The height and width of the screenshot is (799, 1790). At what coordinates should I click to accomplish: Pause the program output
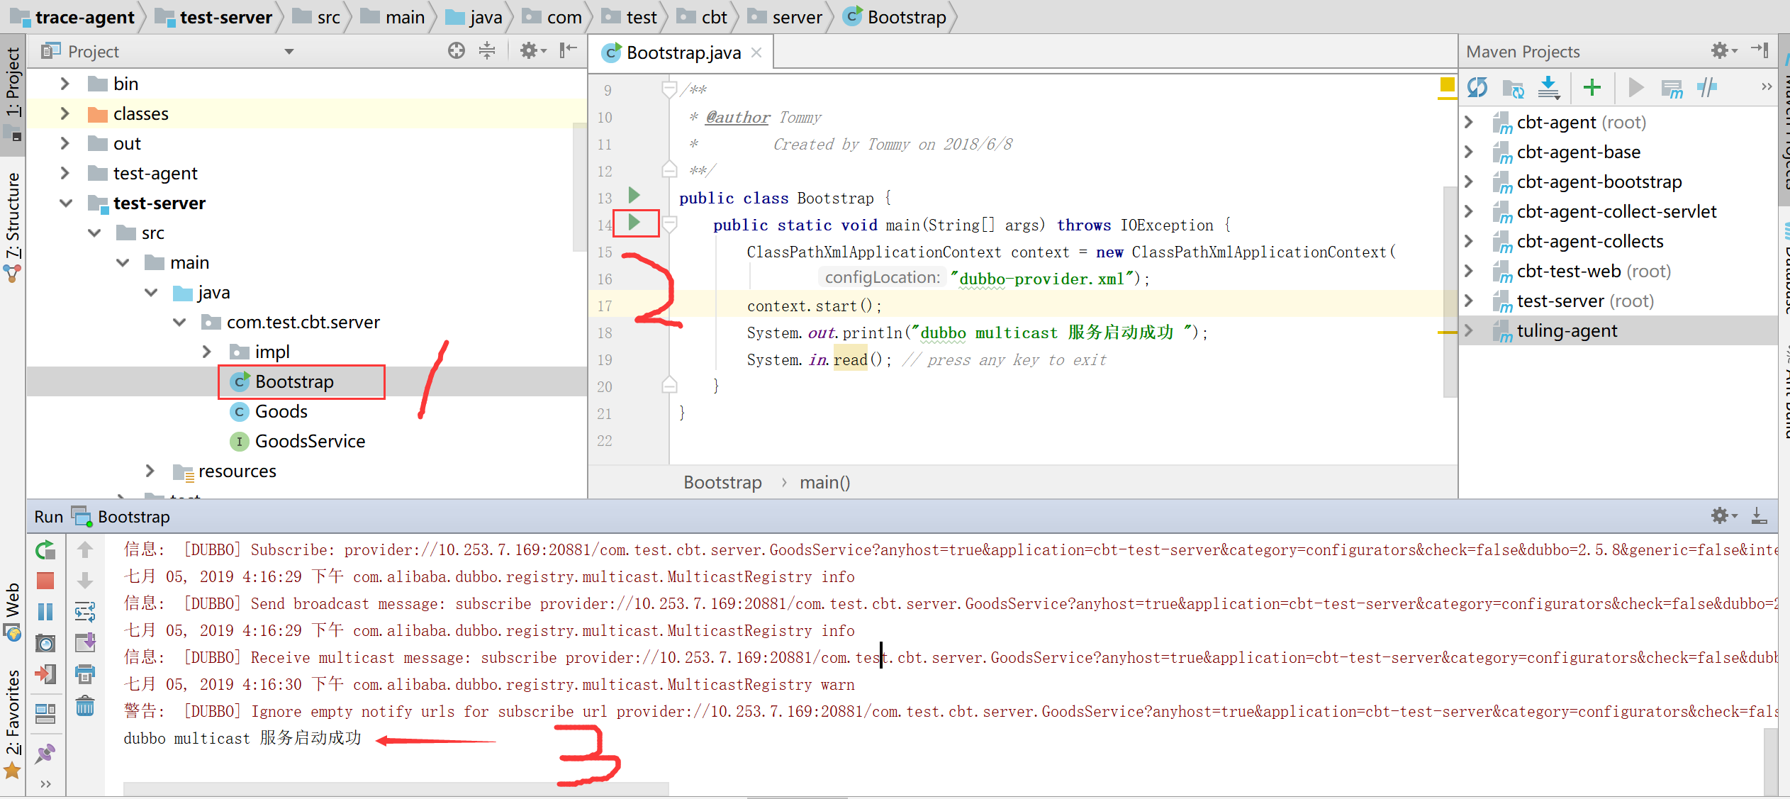(x=45, y=612)
